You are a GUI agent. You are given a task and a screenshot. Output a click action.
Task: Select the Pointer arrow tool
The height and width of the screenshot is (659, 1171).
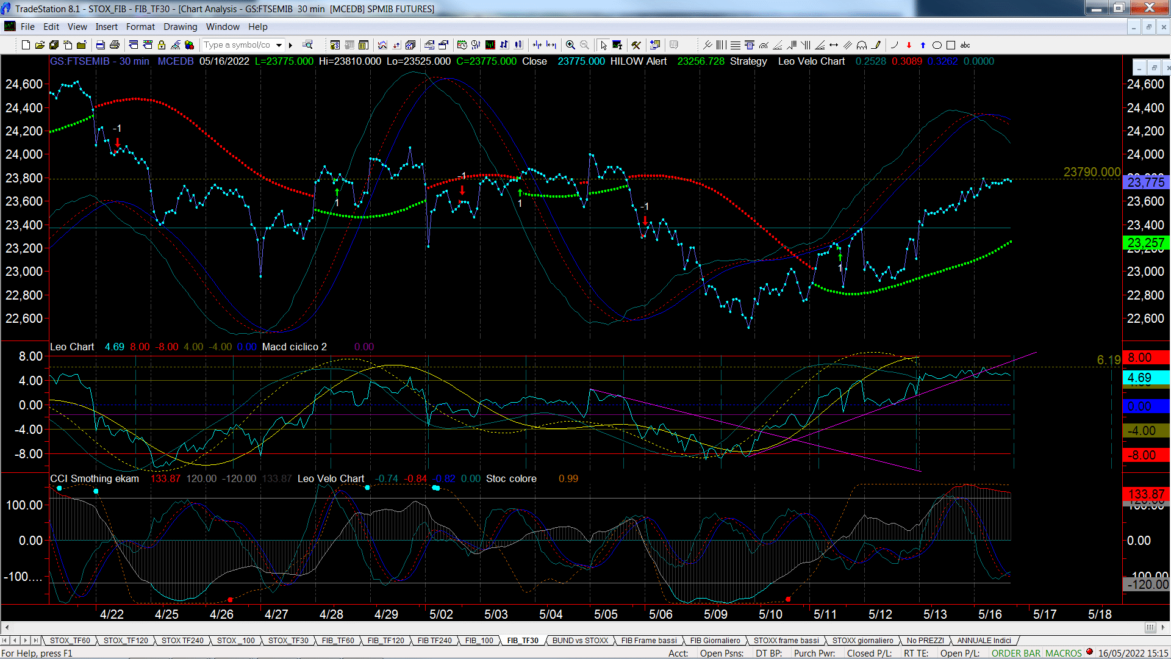coord(603,45)
